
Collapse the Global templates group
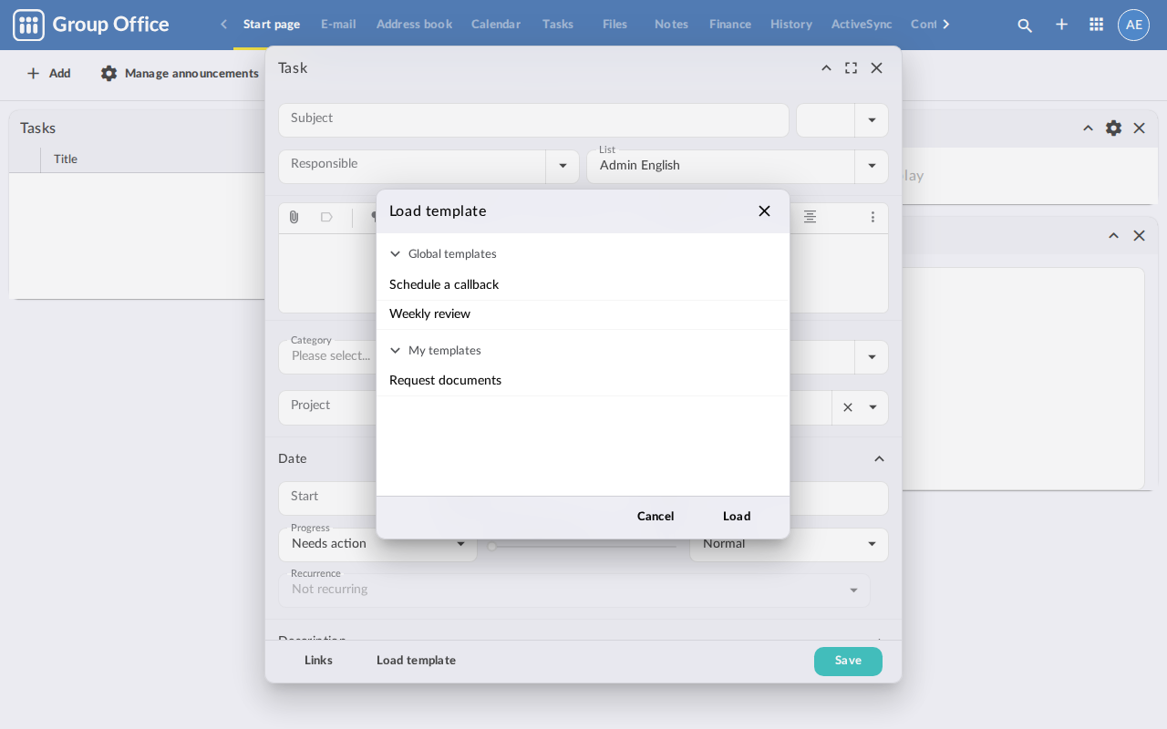click(396, 254)
